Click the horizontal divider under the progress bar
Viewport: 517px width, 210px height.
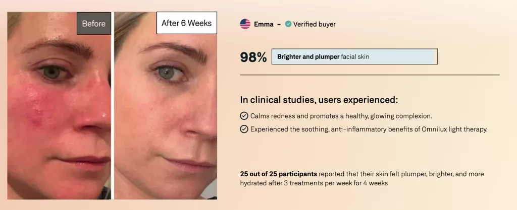point(370,75)
